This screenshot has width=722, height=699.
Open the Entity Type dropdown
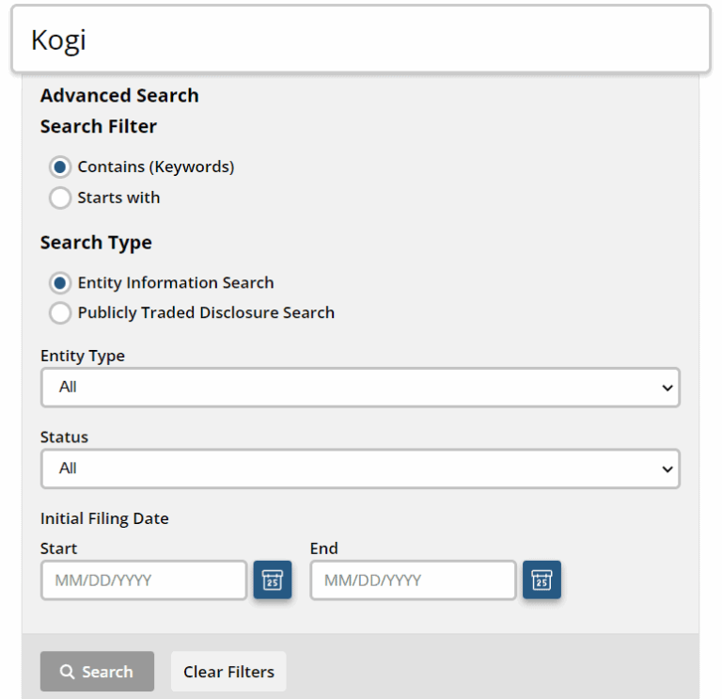tap(359, 387)
